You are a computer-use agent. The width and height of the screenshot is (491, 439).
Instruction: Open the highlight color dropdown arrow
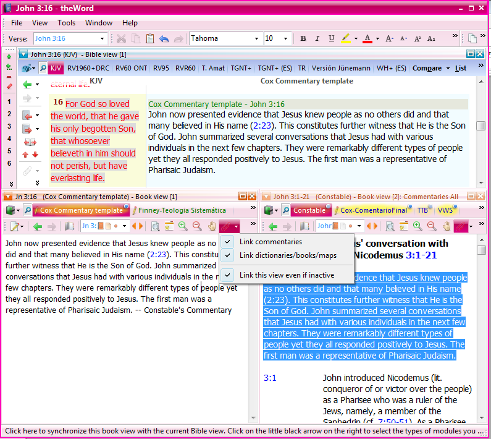pos(356,38)
